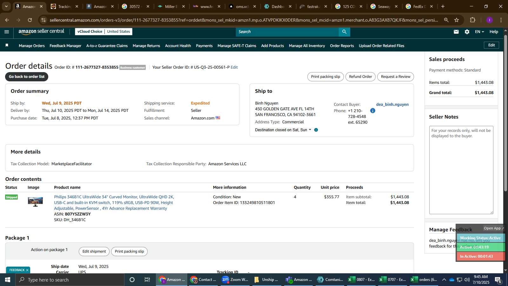Open the settings gear icon
This screenshot has width=508, height=286.
coord(467,32)
